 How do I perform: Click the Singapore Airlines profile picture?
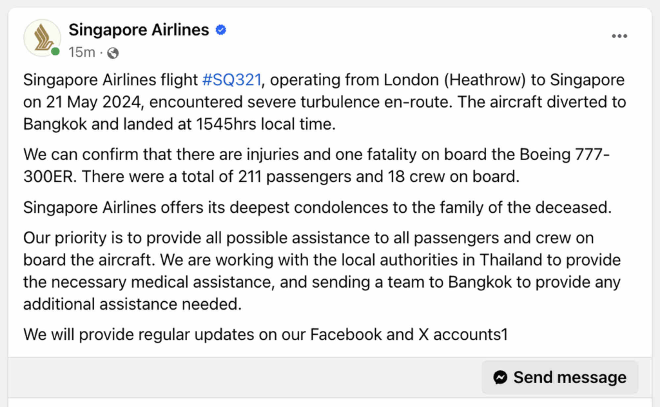[x=42, y=38]
